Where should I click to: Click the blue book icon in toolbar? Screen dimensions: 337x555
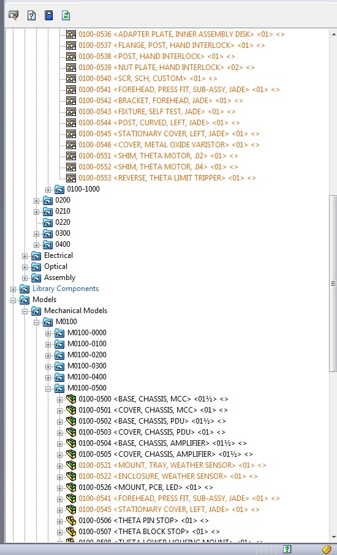49,15
